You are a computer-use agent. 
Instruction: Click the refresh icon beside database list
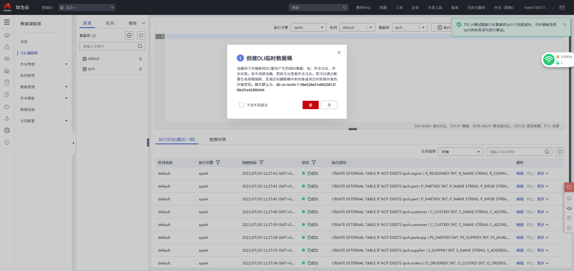pyautogui.click(x=141, y=35)
